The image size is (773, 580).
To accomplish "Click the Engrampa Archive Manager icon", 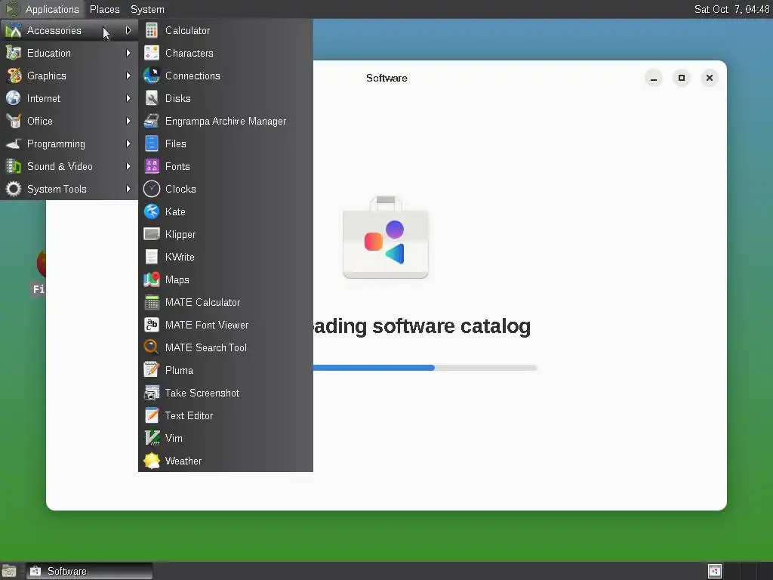I will [151, 122].
